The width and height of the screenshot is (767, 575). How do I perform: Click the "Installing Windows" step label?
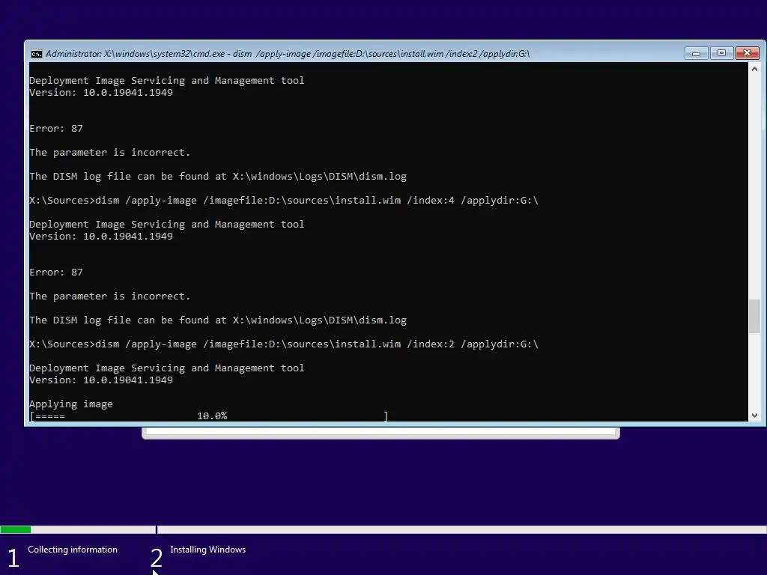pos(208,550)
